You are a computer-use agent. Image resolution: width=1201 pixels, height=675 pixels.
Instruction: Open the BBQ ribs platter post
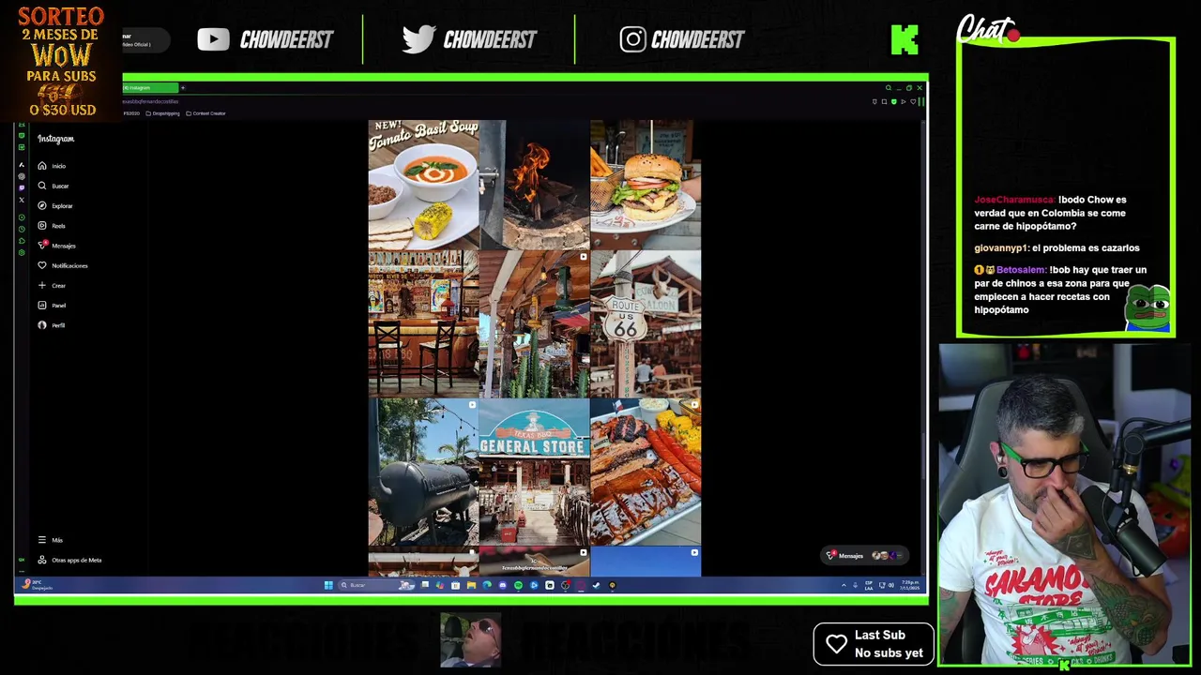(646, 472)
